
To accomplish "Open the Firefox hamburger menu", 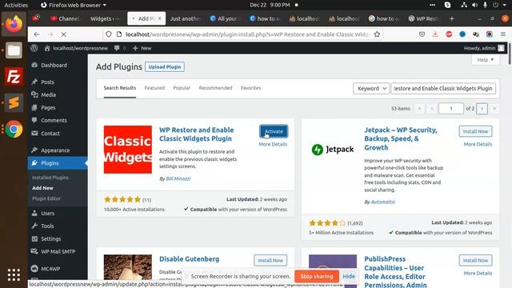I will tap(503, 34).
